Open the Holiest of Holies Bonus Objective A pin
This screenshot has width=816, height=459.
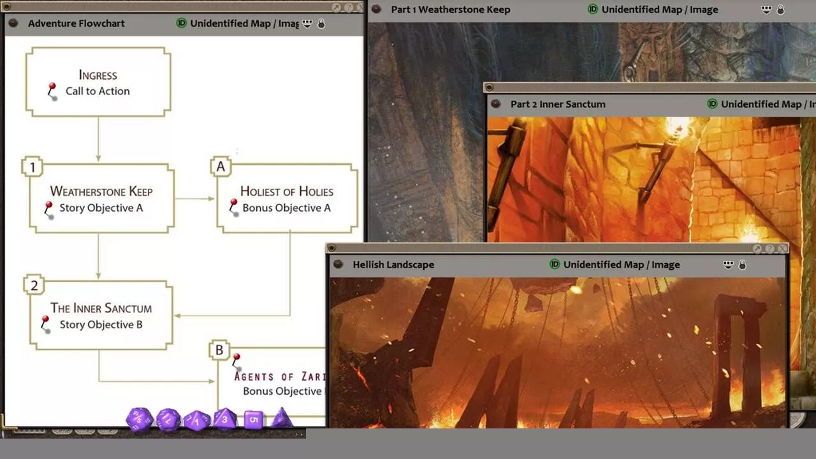point(233,207)
